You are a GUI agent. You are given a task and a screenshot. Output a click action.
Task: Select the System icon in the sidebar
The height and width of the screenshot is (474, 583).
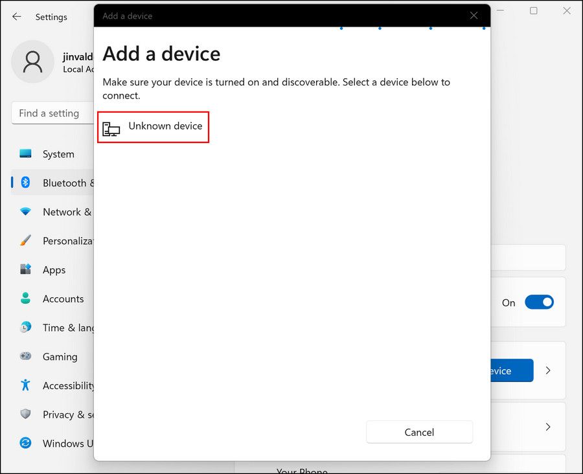pos(24,154)
